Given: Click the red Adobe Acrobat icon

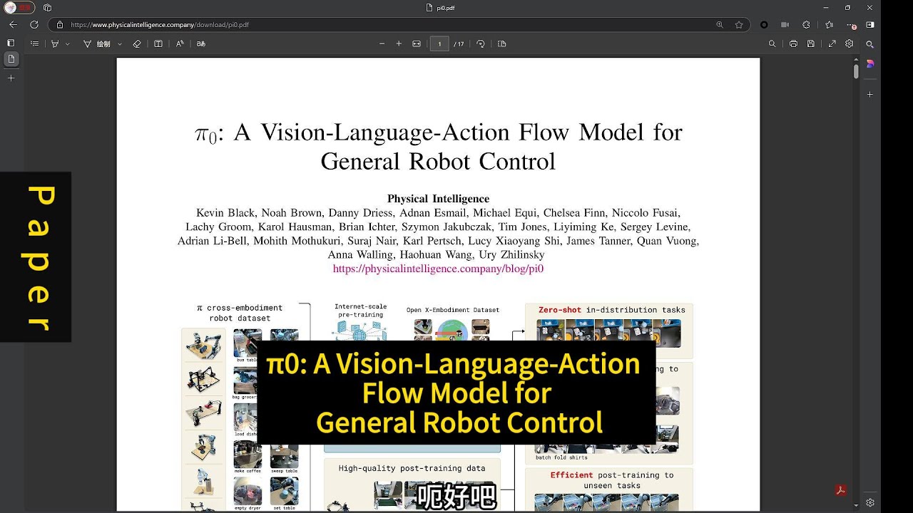Looking at the screenshot, I should coord(841,491).
